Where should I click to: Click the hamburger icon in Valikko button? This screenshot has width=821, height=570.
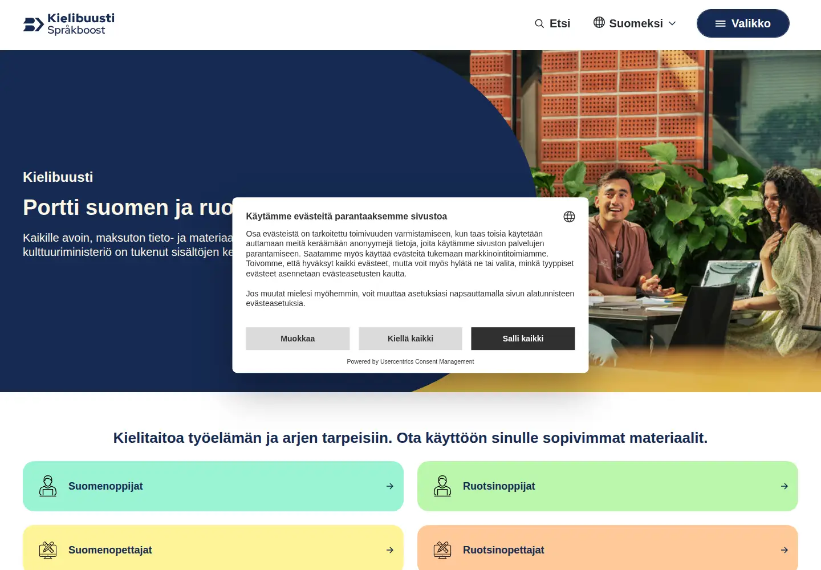tap(721, 23)
